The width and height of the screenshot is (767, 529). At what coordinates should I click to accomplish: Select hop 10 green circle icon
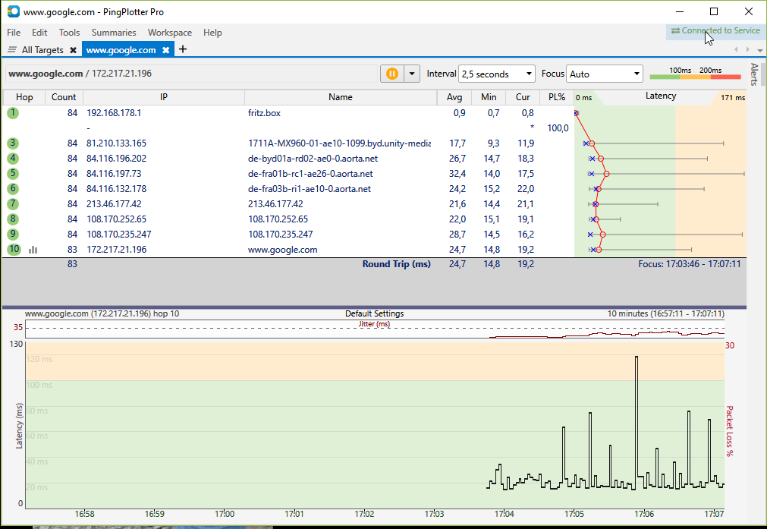tap(14, 250)
